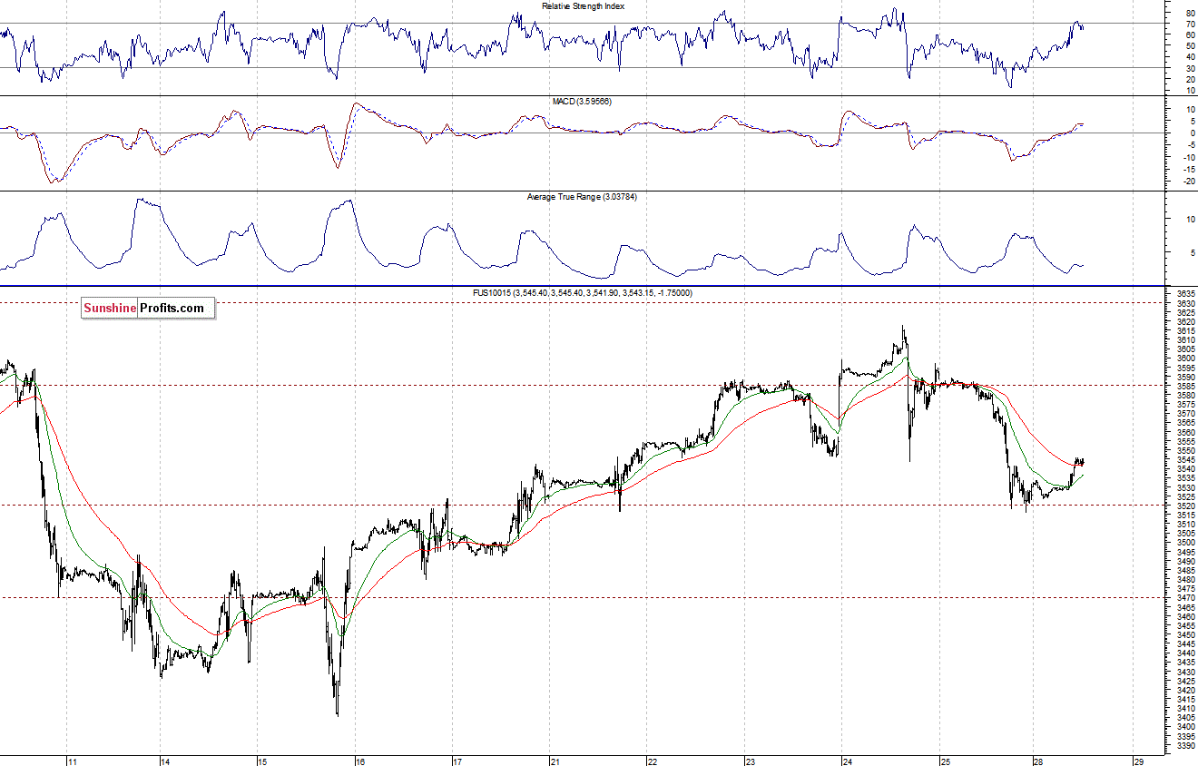
Task: Select date label 25 on time axis
Action: tap(944, 761)
